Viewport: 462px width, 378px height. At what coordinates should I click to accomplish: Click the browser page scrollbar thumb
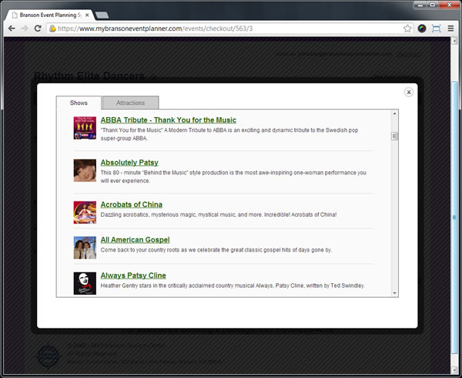(x=454, y=217)
